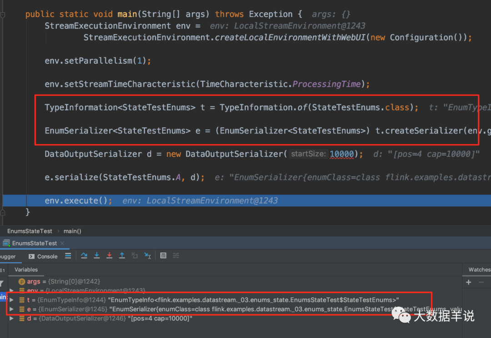
Task: Click the remove watch minus icon
Action: coord(481,282)
